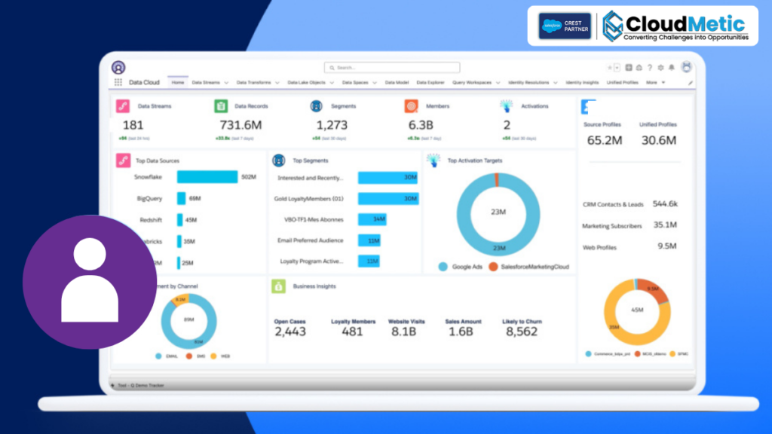This screenshot has height=434, width=772.
Task: Click the Google Ads legend swatch
Action: click(443, 267)
